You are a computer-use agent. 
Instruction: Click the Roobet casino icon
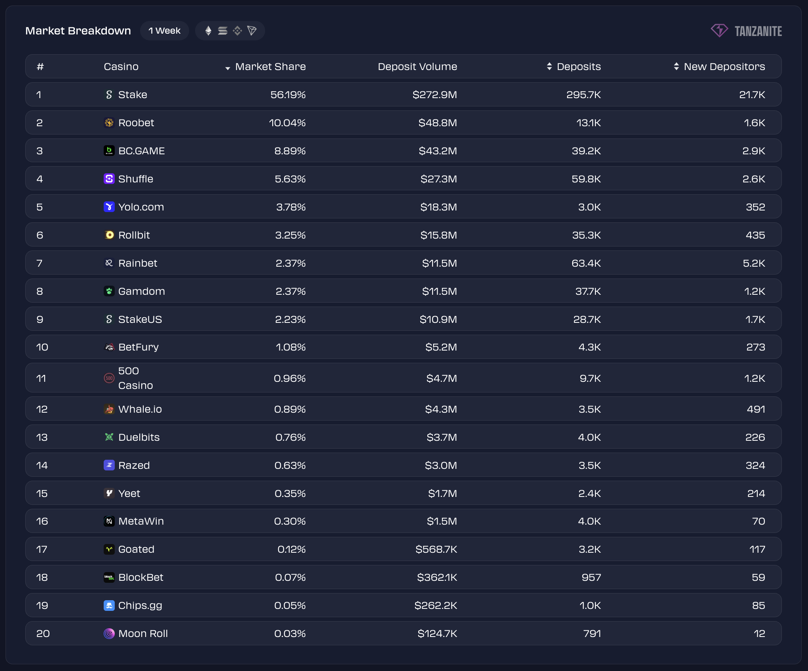109,123
